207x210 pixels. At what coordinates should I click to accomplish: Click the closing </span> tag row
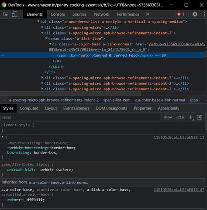[x=56, y=66]
